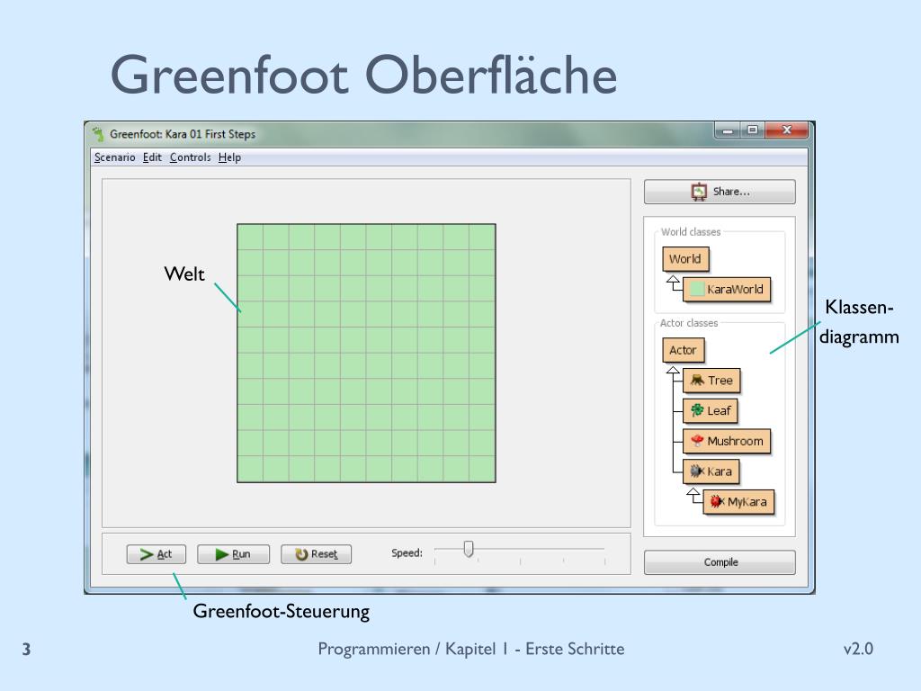
Task: Click the green KaraWorld swatch icon
Action: pyautogui.click(x=697, y=289)
